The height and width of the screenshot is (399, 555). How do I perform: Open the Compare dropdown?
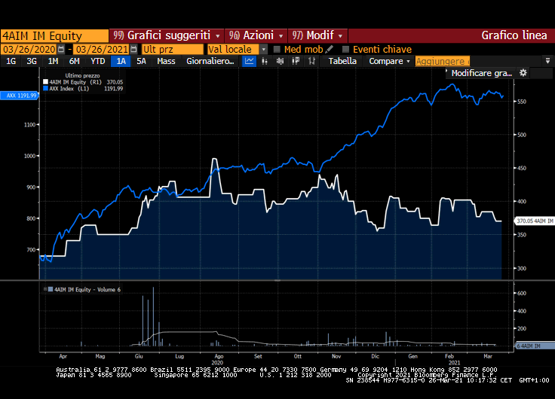389,61
